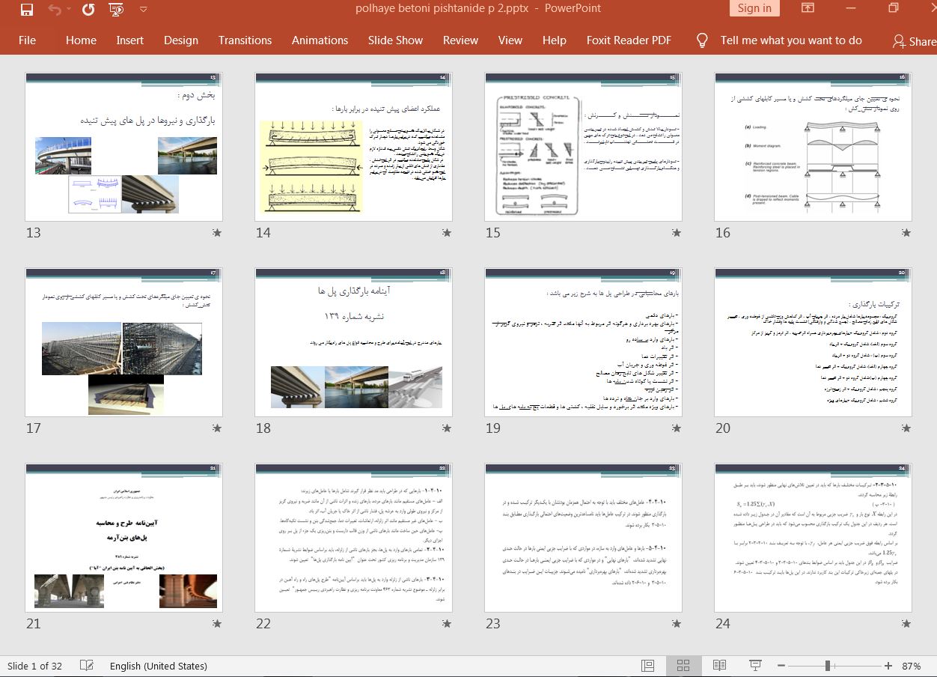Switch to Normal view from status bar
This screenshot has width=937, height=677.
click(648, 666)
